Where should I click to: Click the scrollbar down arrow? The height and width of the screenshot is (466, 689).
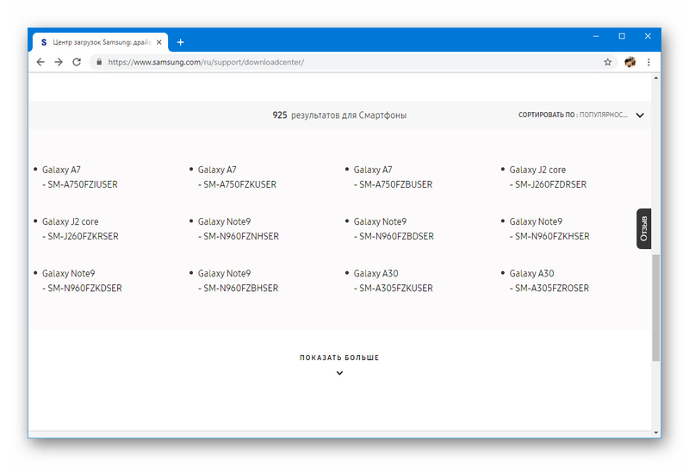click(655, 432)
